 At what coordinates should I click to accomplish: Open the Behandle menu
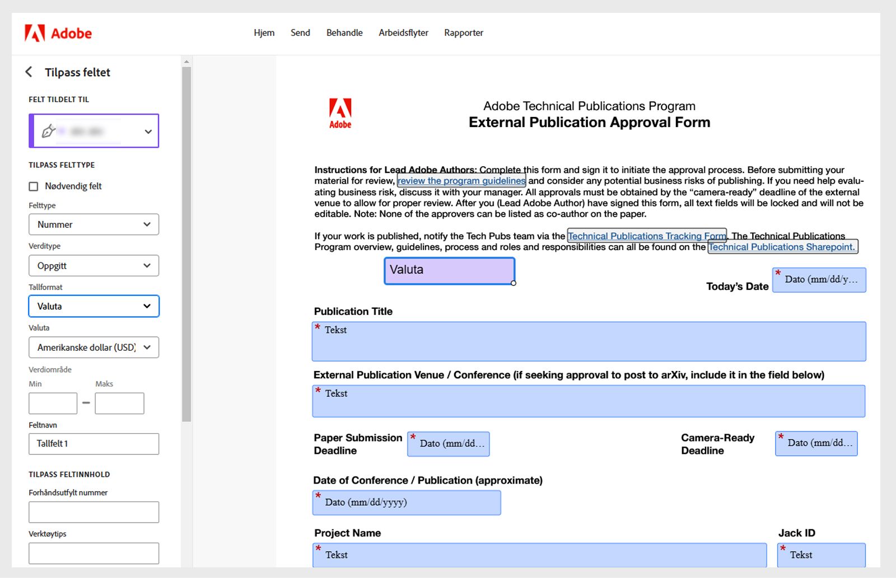(x=344, y=32)
